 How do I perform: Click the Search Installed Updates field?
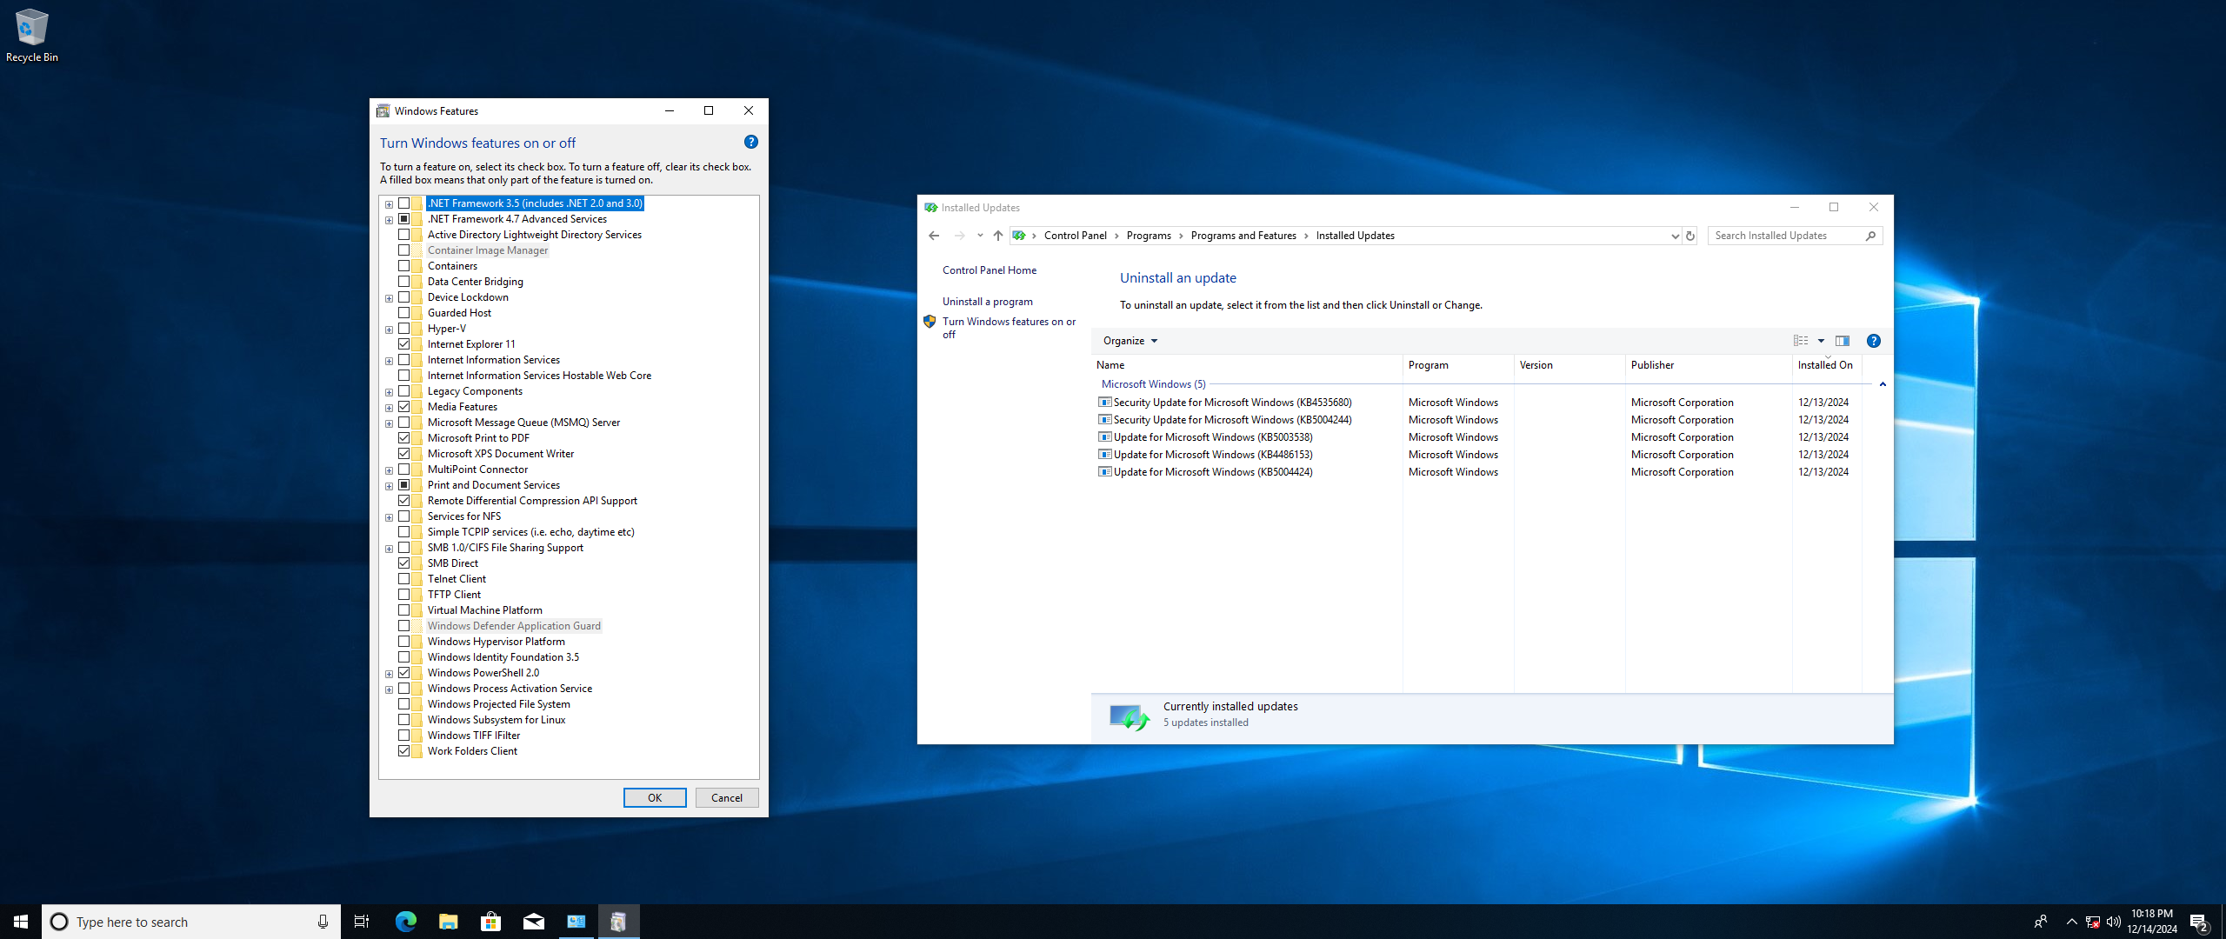pos(1787,236)
